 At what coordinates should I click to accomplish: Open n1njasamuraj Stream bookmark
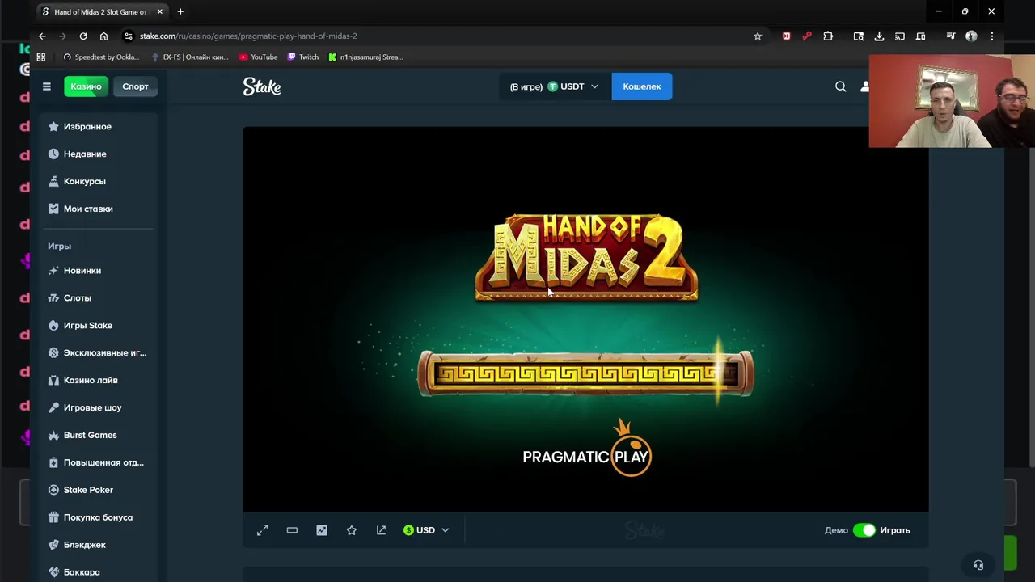pos(365,57)
